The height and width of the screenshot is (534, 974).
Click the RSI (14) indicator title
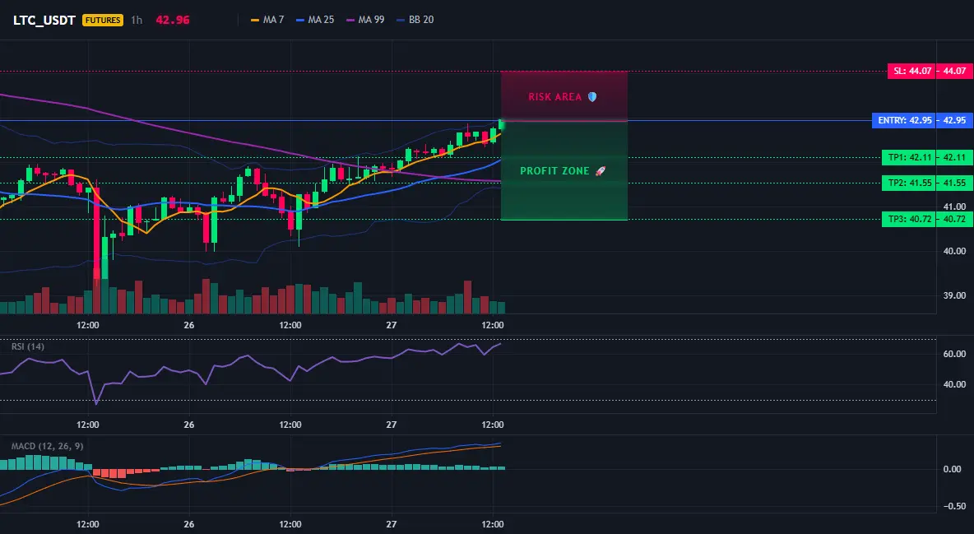(x=28, y=346)
